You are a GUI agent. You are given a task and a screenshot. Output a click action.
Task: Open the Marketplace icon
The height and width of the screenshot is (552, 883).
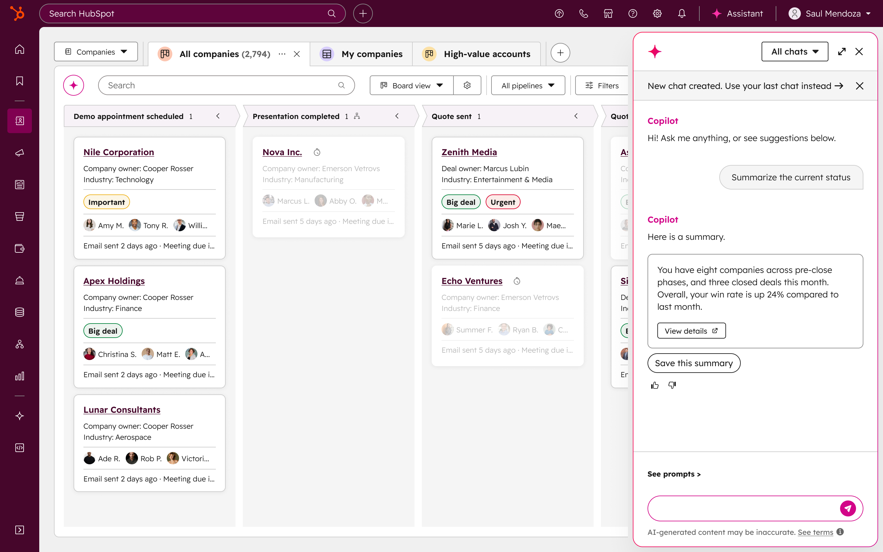(x=608, y=13)
